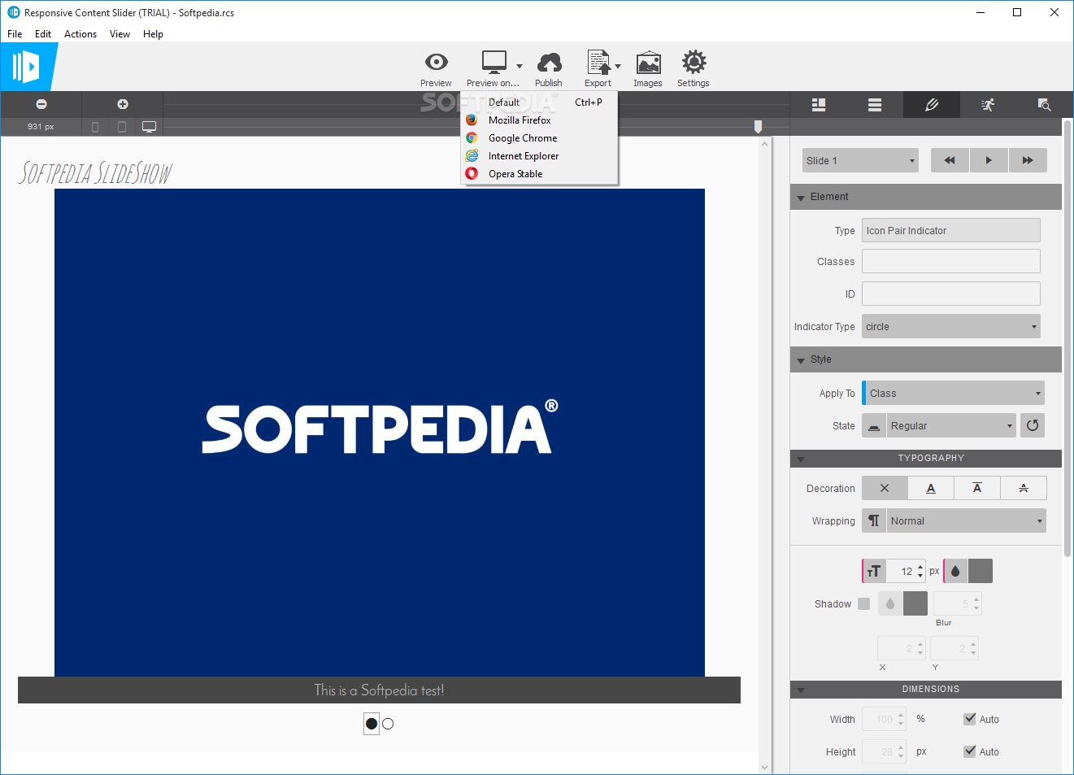Screen dimensions: 1074x775
Task: Switch to tablet device view
Action: click(122, 127)
